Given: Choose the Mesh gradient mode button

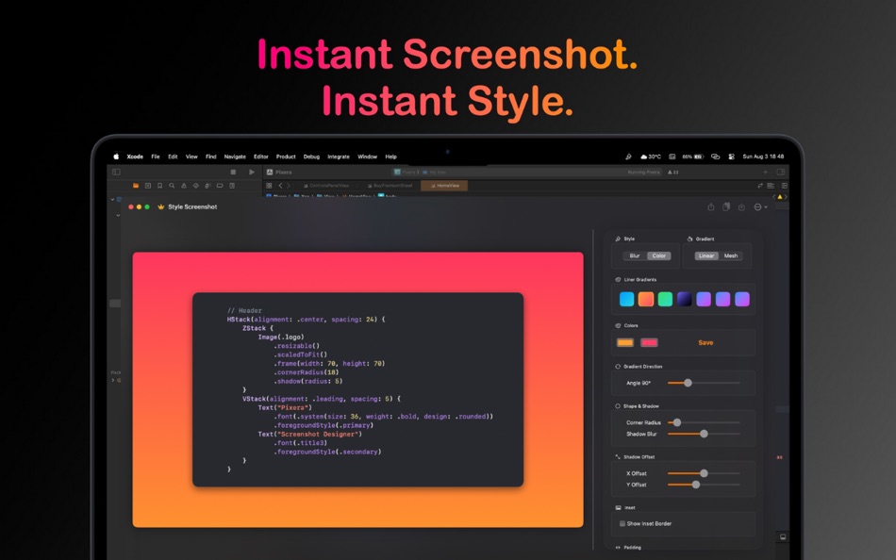Looking at the screenshot, I should pos(731,255).
